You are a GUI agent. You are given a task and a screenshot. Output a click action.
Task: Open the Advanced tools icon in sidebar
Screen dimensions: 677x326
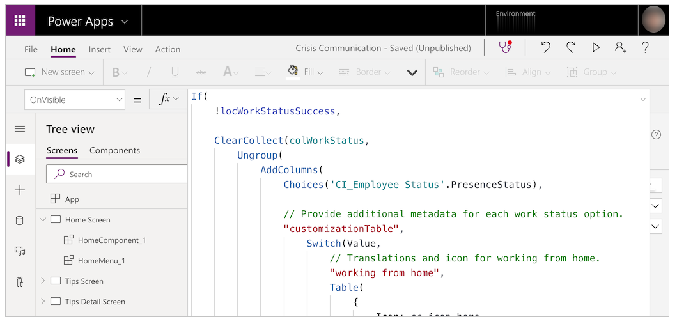coord(20,282)
